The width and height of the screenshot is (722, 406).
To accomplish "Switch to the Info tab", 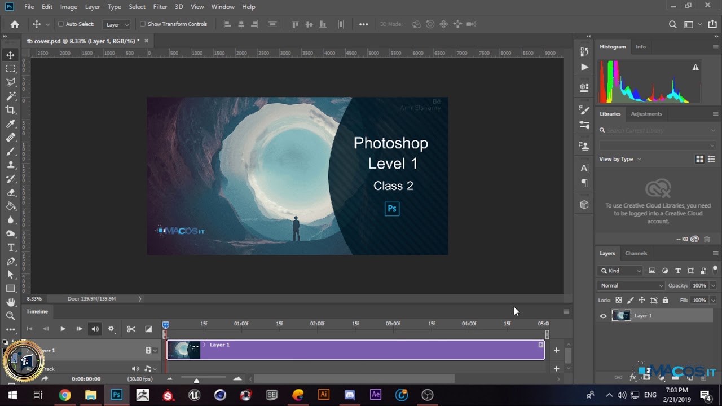I will point(641,47).
